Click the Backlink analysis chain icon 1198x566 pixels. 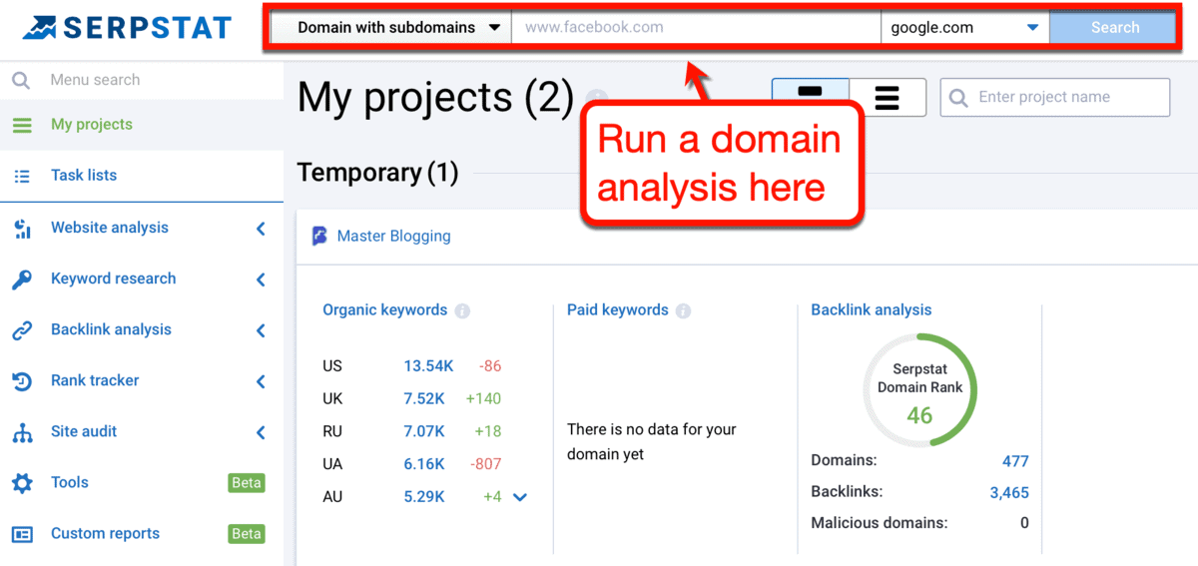point(22,330)
